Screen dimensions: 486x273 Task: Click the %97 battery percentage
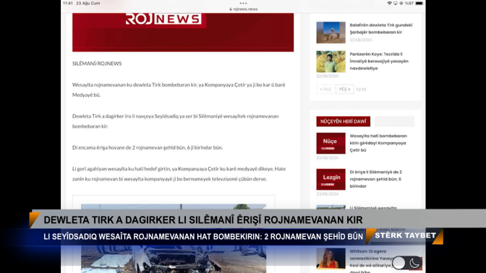pos(409,3)
